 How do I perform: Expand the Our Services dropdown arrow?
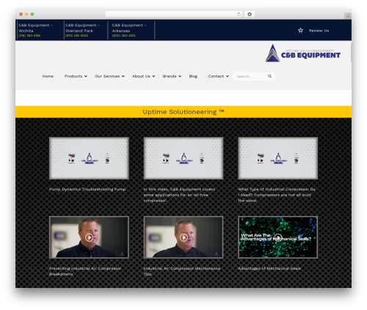(123, 76)
